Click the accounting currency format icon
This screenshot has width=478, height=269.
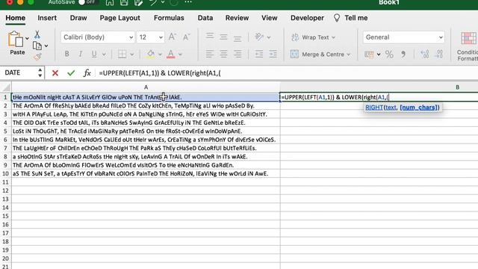[x=369, y=55]
